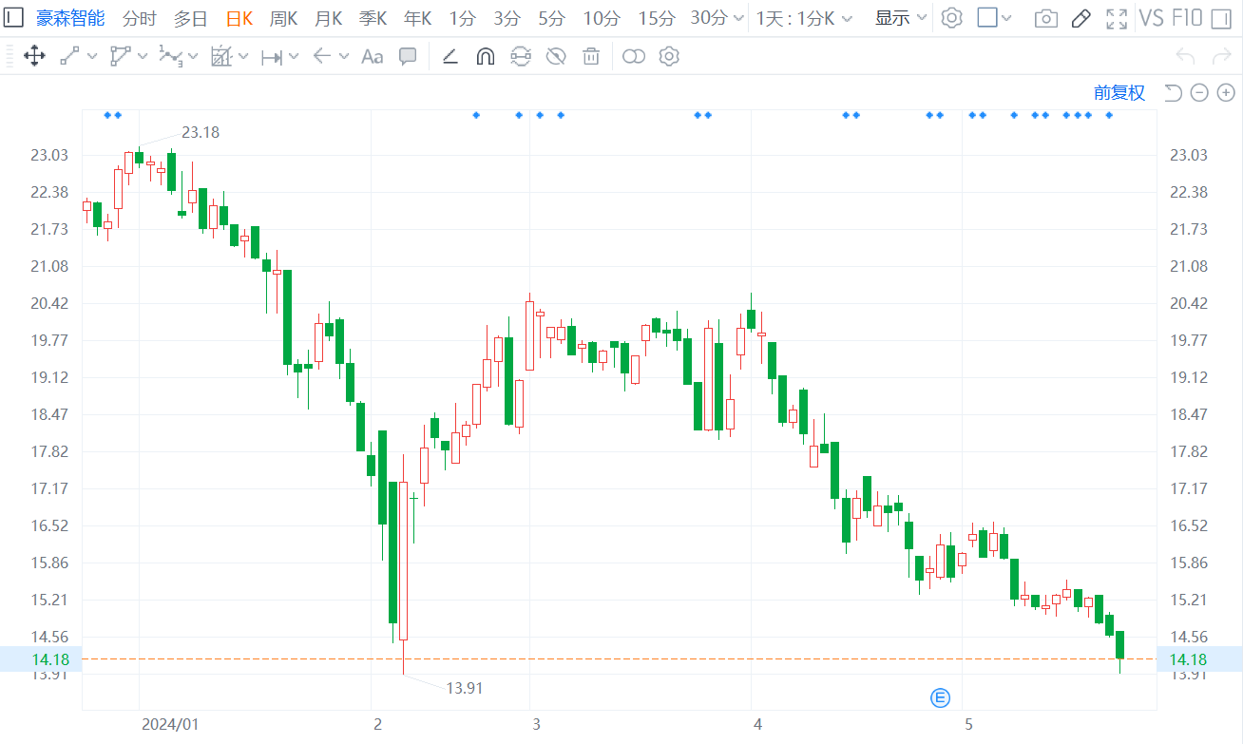Image resolution: width=1243 pixels, height=744 pixels.
Task: Select the Aa text annotation tool
Action: pos(373,57)
